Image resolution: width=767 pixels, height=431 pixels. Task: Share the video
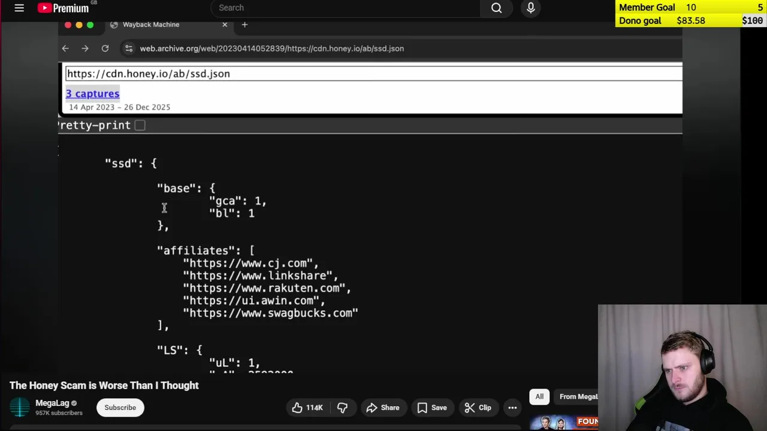tap(383, 408)
